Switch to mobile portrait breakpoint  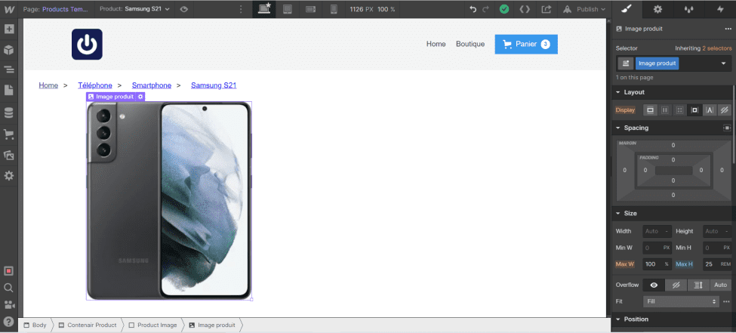pos(334,9)
